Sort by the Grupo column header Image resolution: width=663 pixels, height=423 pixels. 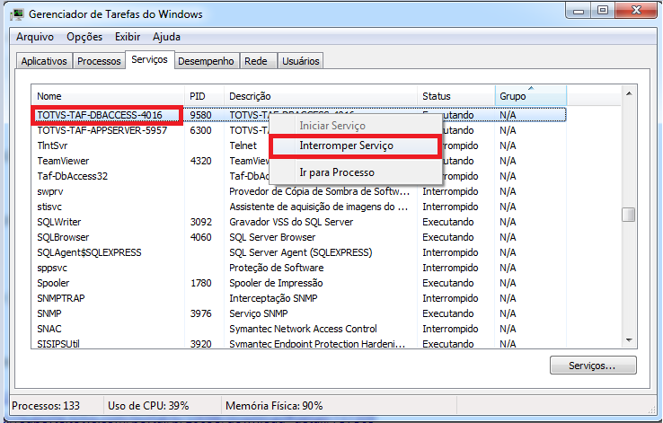530,96
